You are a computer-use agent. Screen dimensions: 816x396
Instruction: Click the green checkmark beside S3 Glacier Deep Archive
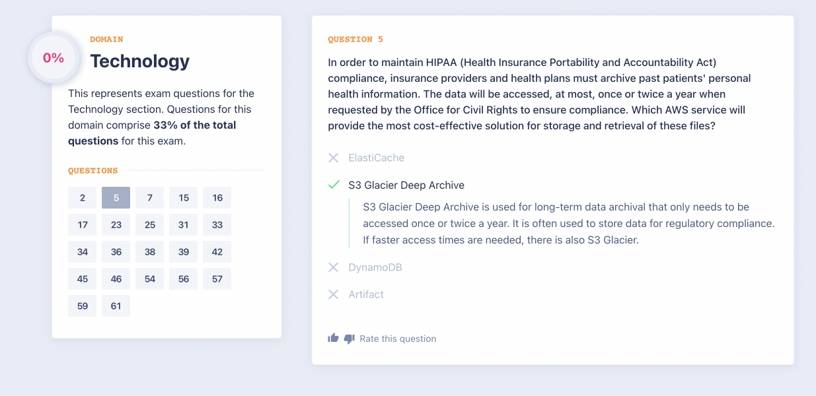click(x=334, y=185)
